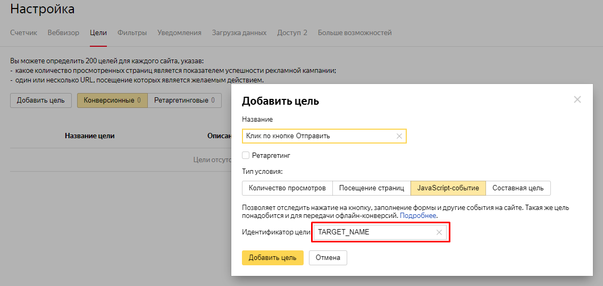Open the Фильтры tab
603x286 pixels.
(x=132, y=33)
